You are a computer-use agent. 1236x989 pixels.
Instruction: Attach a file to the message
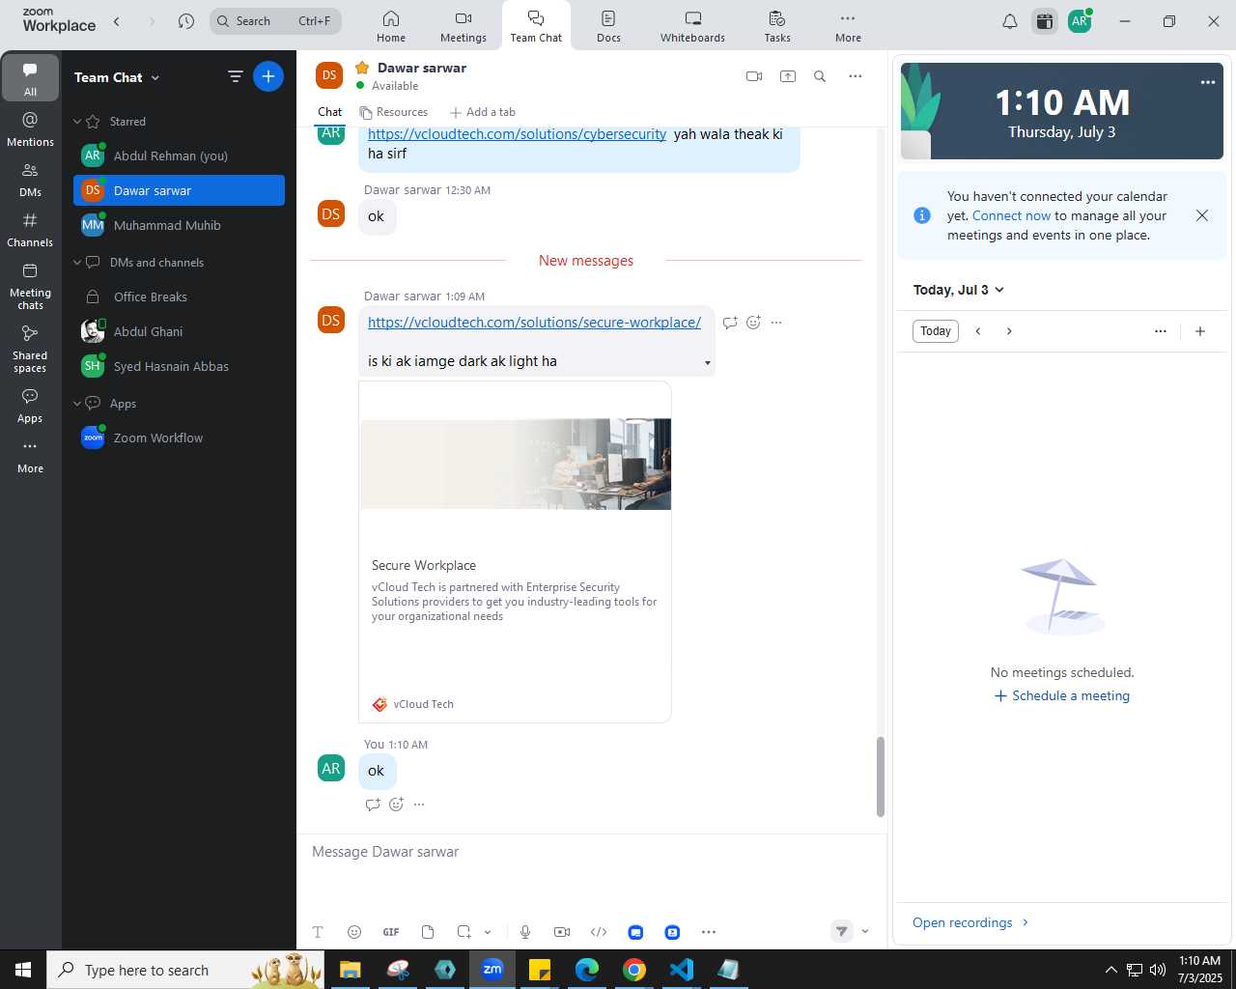pos(428,932)
